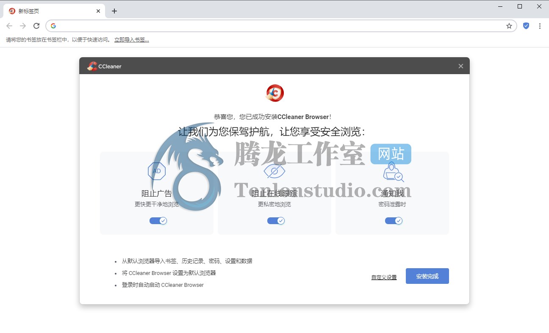
Task: Click 从默认浏览器导入书签 bullet text
Action: pyautogui.click(x=187, y=261)
